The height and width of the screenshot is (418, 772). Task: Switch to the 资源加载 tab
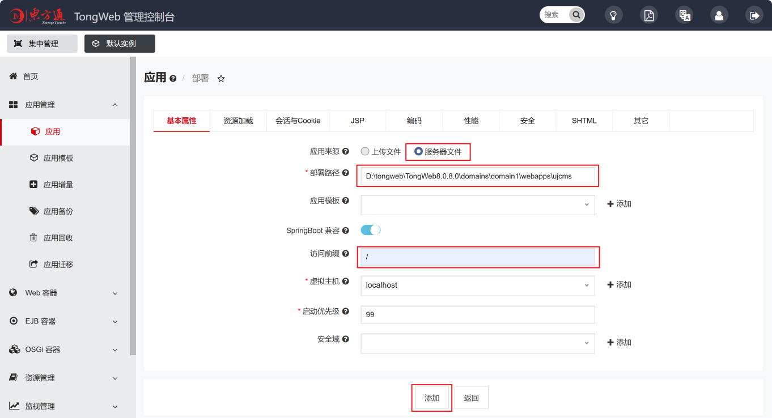[x=238, y=121]
